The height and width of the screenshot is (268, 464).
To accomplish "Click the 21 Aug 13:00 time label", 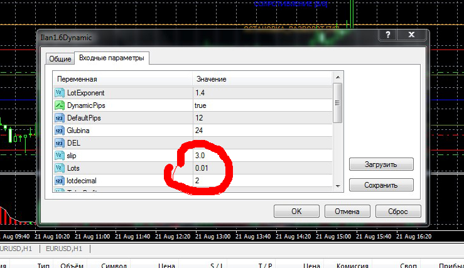I will click(x=213, y=237).
